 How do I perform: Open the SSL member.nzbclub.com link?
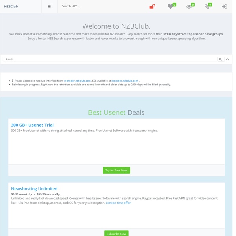(x=125, y=81)
